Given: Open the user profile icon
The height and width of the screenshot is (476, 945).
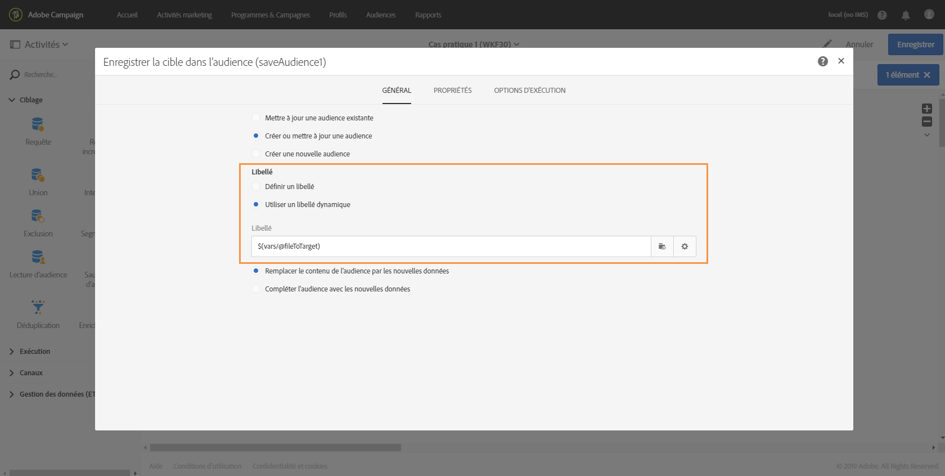Looking at the screenshot, I should click(x=929, y=14).
